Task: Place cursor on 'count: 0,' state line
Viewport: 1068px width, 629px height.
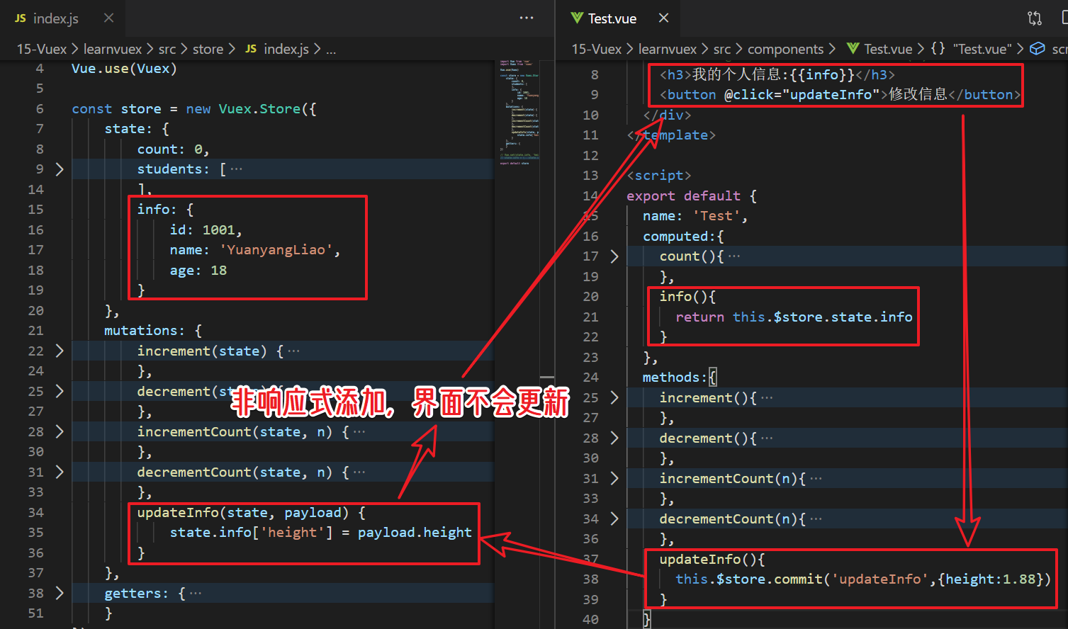Action: coord(174,149)
